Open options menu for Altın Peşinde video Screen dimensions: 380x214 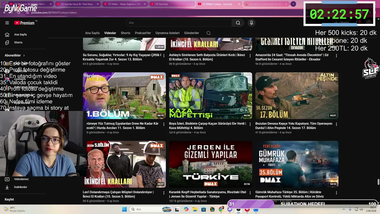(x=336, y=124)
